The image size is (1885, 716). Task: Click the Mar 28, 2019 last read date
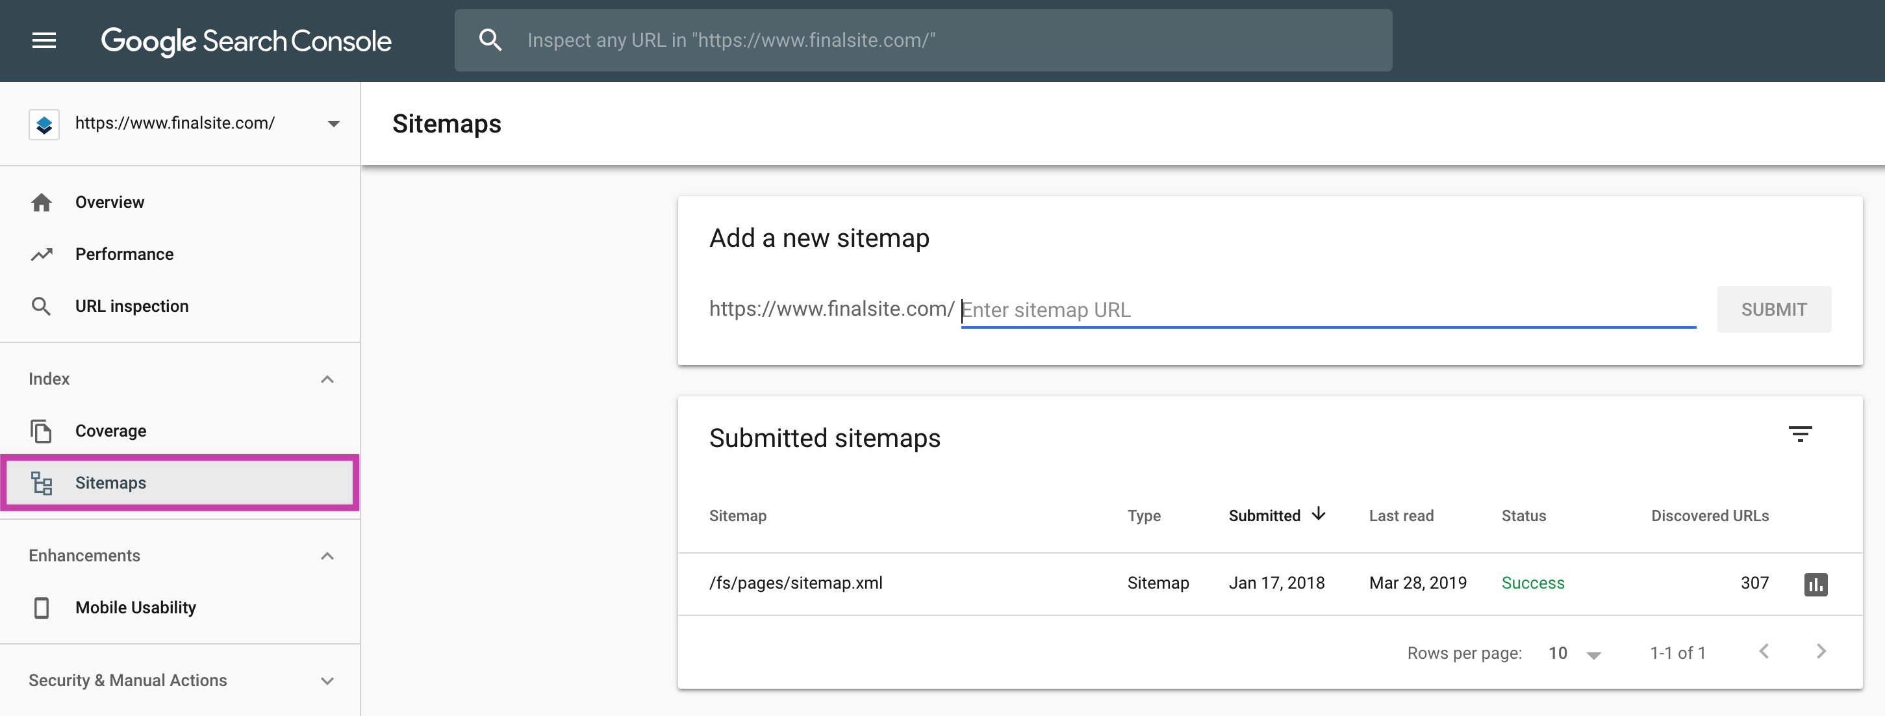coord(1417,583)
